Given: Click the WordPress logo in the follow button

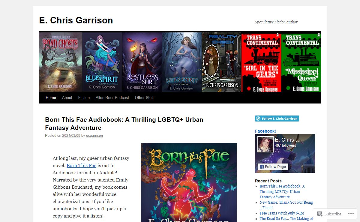Looking at the screenshot, I should (258, 118).
